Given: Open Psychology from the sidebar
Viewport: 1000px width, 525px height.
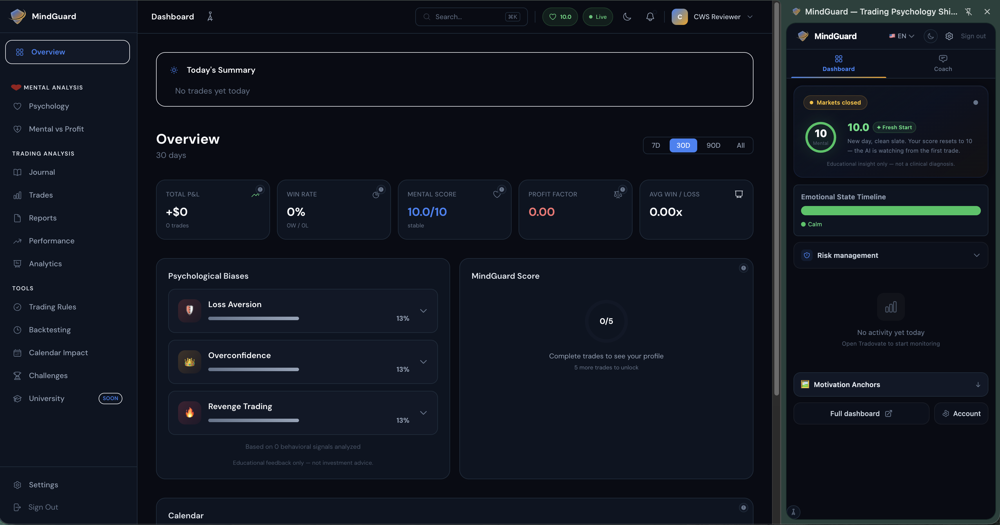Looking at the screenshot, I should click(x=48, y=106).
